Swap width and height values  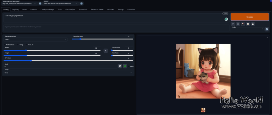coord(106,50)
